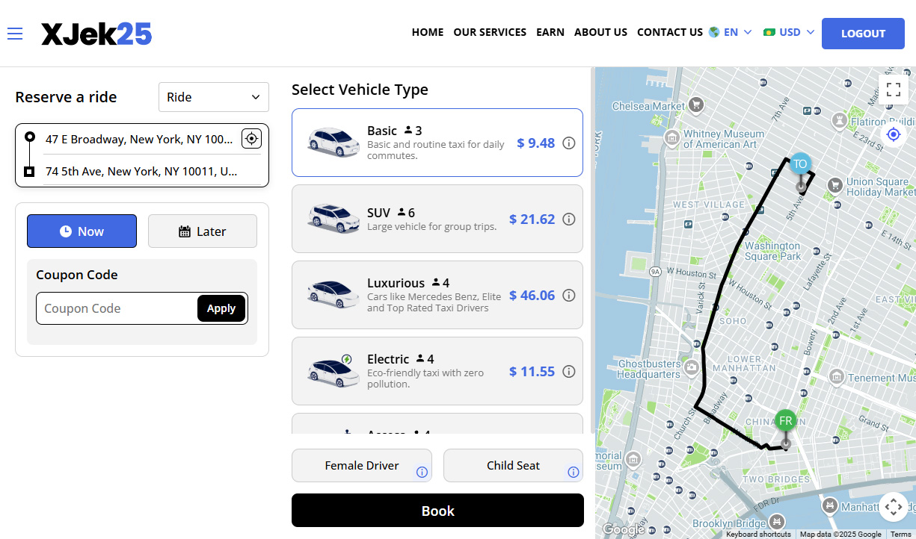Switch to Later scheduling
The image size is (916, 539).
tap(202, 231)
